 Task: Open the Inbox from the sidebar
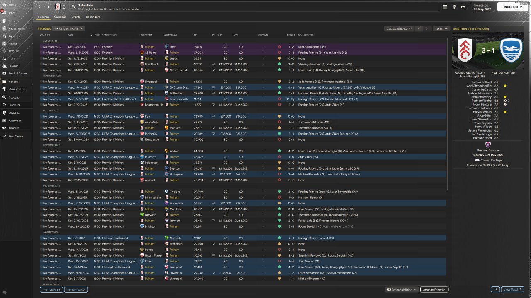coord(12,13)
